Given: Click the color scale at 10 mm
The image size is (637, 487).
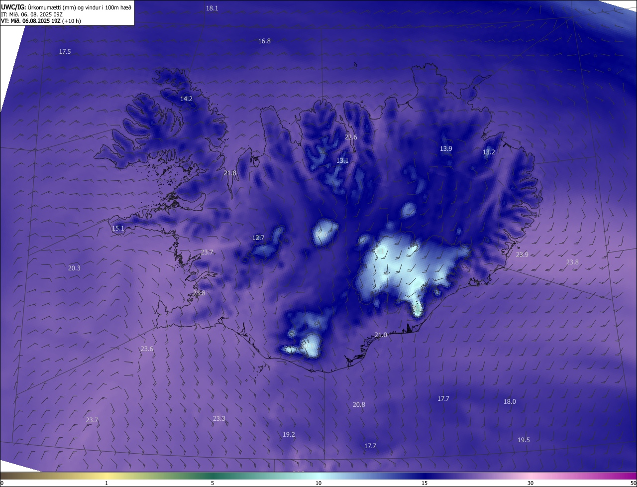Looking at the screenshot, I should 318,476.
